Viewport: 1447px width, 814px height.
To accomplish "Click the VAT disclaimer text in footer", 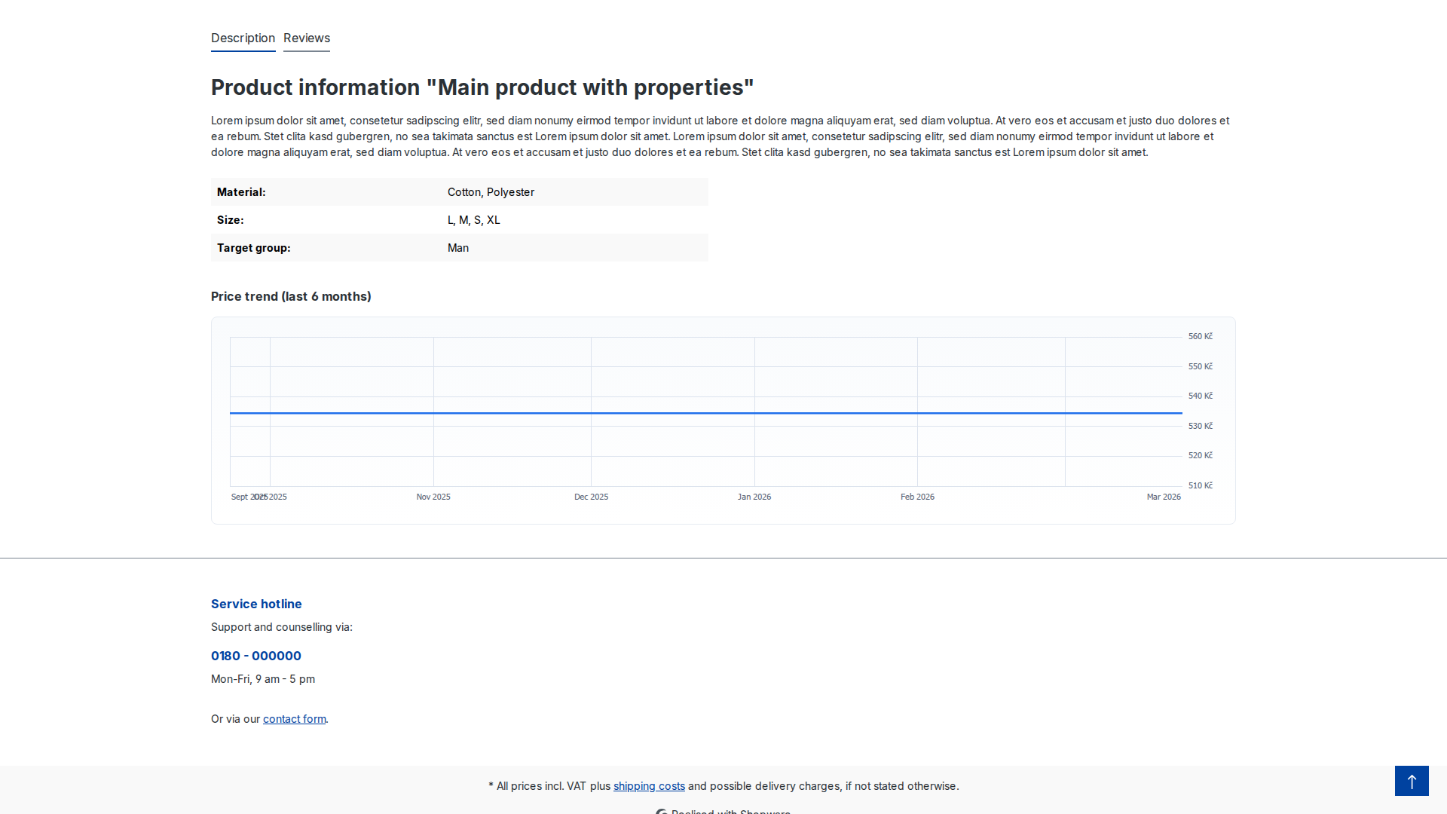I will pos(723,785).
